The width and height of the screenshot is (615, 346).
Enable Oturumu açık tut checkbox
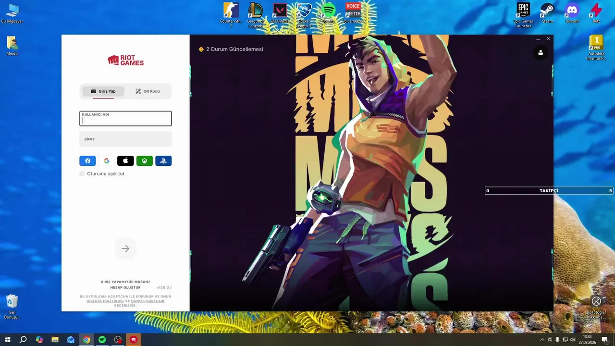click(x=82, y=173)
